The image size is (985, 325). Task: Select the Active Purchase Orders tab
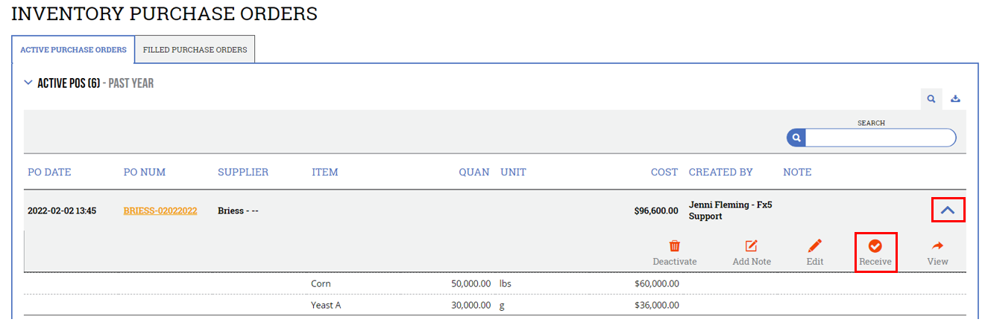pyautogui.click(x=73, y=50)
